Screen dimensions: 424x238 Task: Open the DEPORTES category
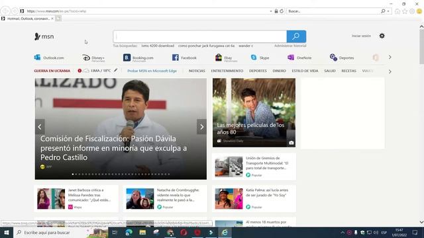tap(258, 71)
